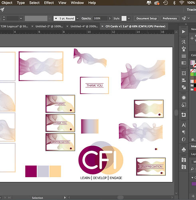
Task: Switch to the Untitled-4 document tab
Action: [x=84, y=26]
